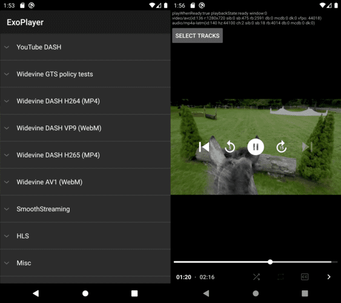Toggle shuffle mode icon
This screenshot has height=303, width=341.
[257, 277]
